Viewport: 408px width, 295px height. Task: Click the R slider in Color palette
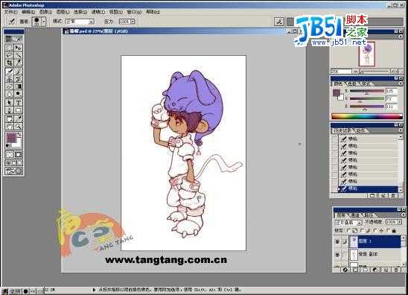[x=366, y=91]
